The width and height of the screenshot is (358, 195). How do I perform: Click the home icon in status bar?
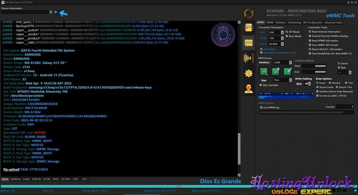[x=355, y=190]
